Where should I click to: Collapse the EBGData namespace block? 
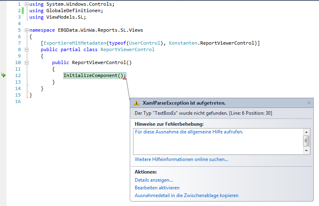coord(27,30)
